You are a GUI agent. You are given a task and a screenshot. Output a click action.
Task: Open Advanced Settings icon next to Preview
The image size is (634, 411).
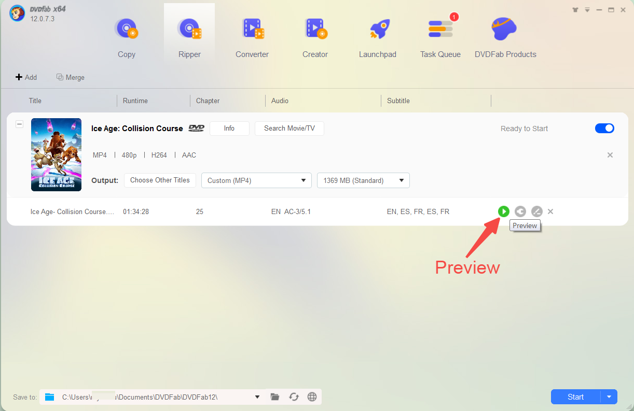click(520, 211)
